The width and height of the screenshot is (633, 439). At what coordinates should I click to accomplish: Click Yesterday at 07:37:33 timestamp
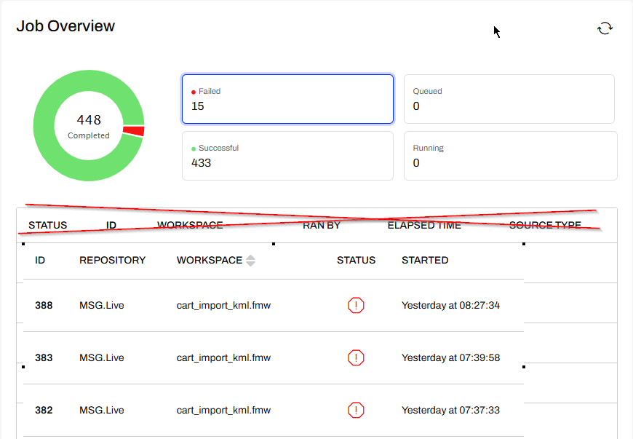[x=450, y=411]
